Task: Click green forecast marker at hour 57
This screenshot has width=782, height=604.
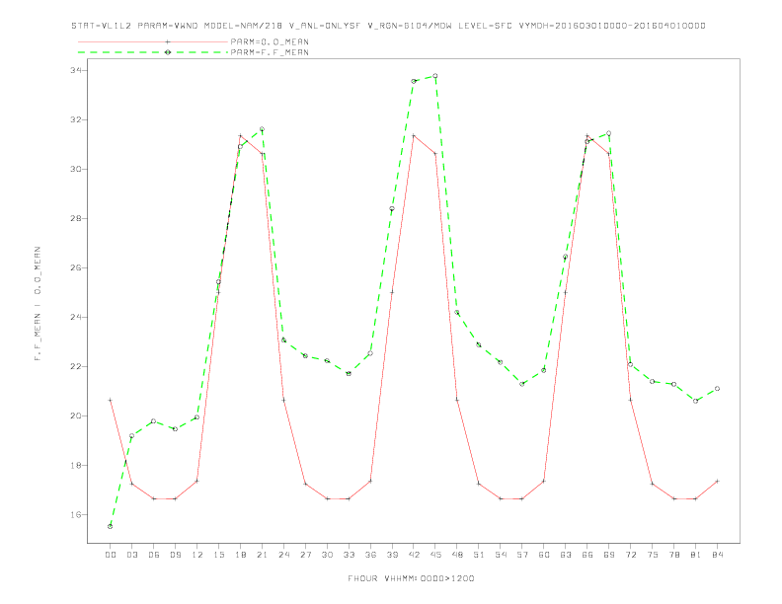Action: 522,384
